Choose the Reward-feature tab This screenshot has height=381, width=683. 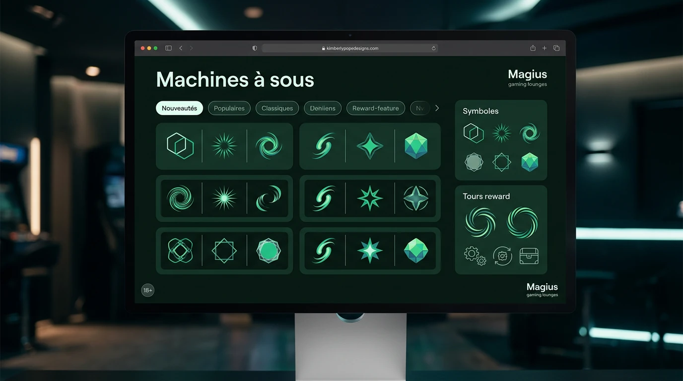pos(376,108)
